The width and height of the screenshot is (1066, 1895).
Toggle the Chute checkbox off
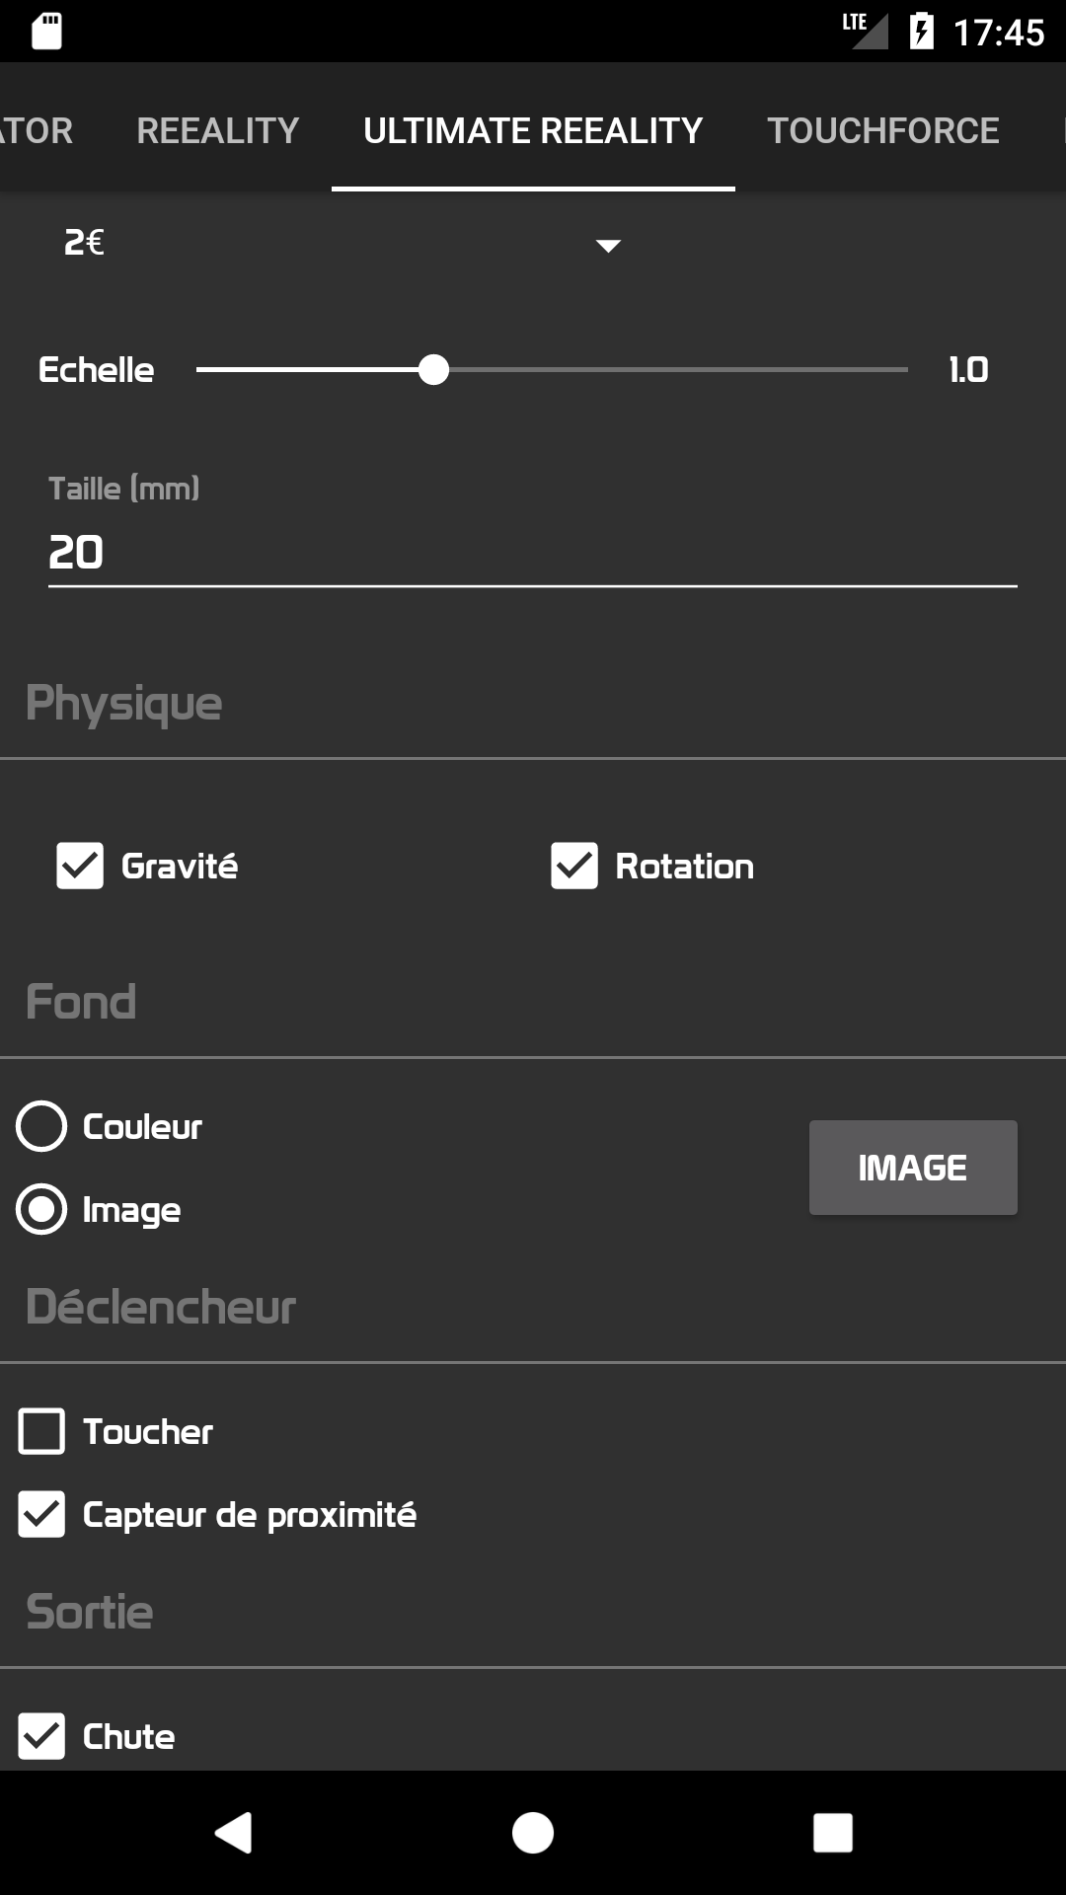tap(41, 1736)
